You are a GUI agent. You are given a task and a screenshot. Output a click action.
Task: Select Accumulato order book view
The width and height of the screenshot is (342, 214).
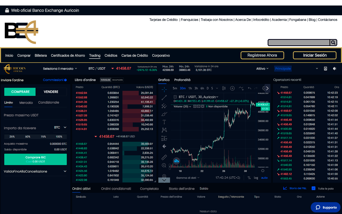(x=117, y=80)
